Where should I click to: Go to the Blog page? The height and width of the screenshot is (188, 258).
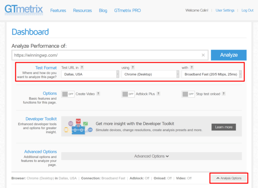point(103,11)
